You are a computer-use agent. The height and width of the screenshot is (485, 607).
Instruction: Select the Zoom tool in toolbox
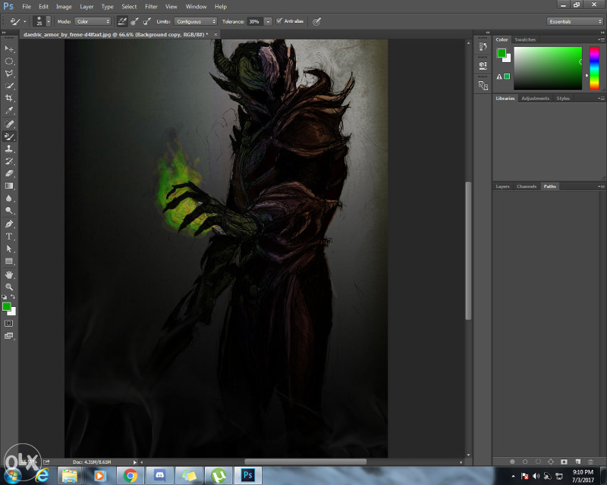[x=9, y=287]
